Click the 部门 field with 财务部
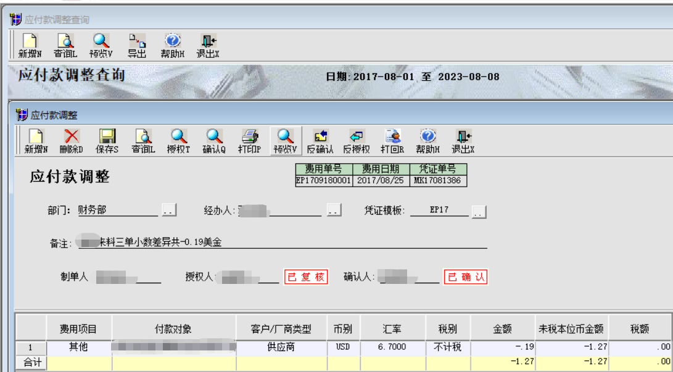 (118, 210)
